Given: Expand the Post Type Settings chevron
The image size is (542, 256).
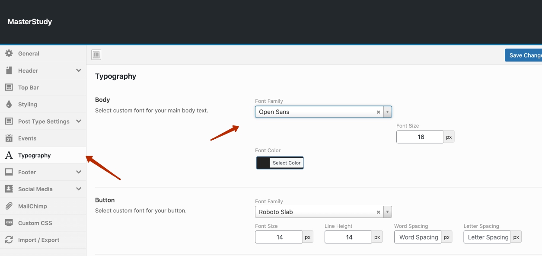Looking at the screenshot, I should coord(79,122).
